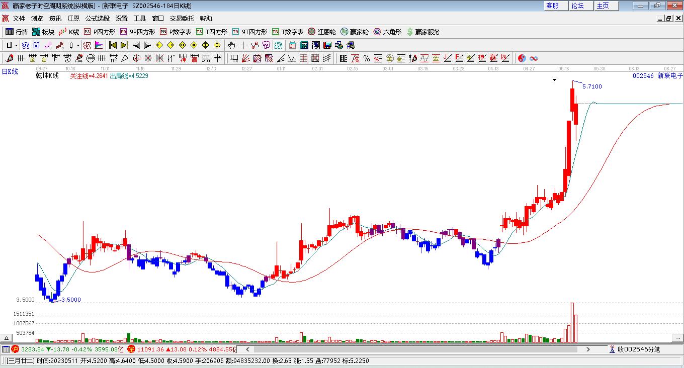This screenshot has width=684, height=368.
Task: Select the percent sign tool
Action: pos(367,58)
